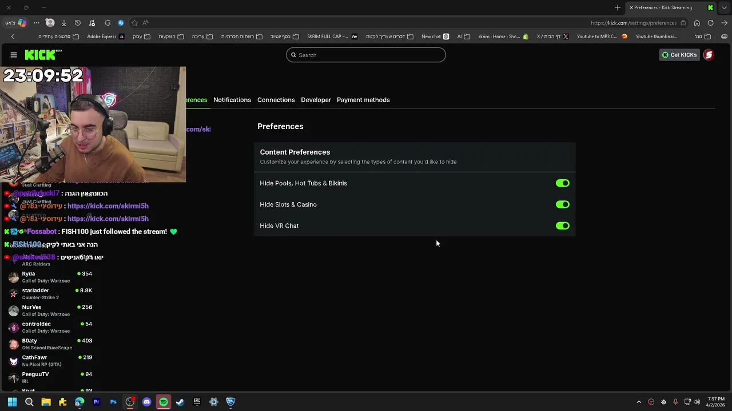Open NurVes channel in sidebar
Screen dimensions: 732x411
(51, 311)
